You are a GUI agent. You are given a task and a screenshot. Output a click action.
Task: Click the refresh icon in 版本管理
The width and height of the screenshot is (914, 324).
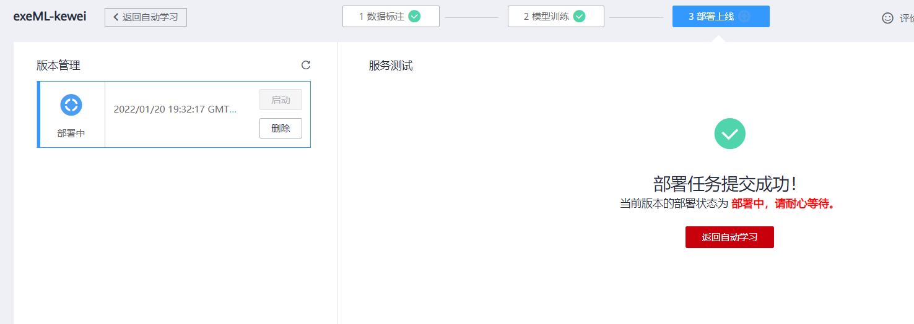point(305,65)
